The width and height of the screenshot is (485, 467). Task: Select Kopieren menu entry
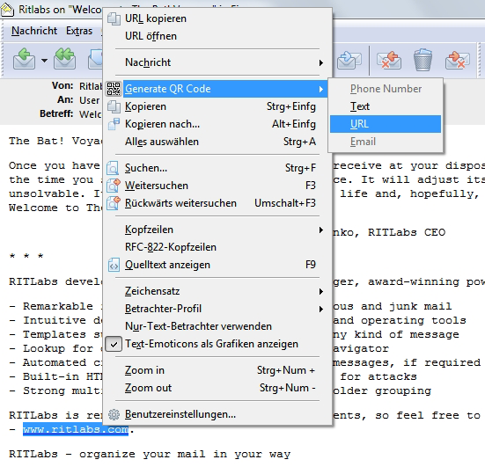click(217, 106)
